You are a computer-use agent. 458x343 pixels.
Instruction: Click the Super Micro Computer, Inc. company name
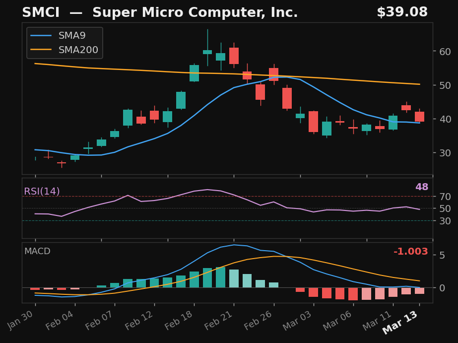tap(195, 12)
